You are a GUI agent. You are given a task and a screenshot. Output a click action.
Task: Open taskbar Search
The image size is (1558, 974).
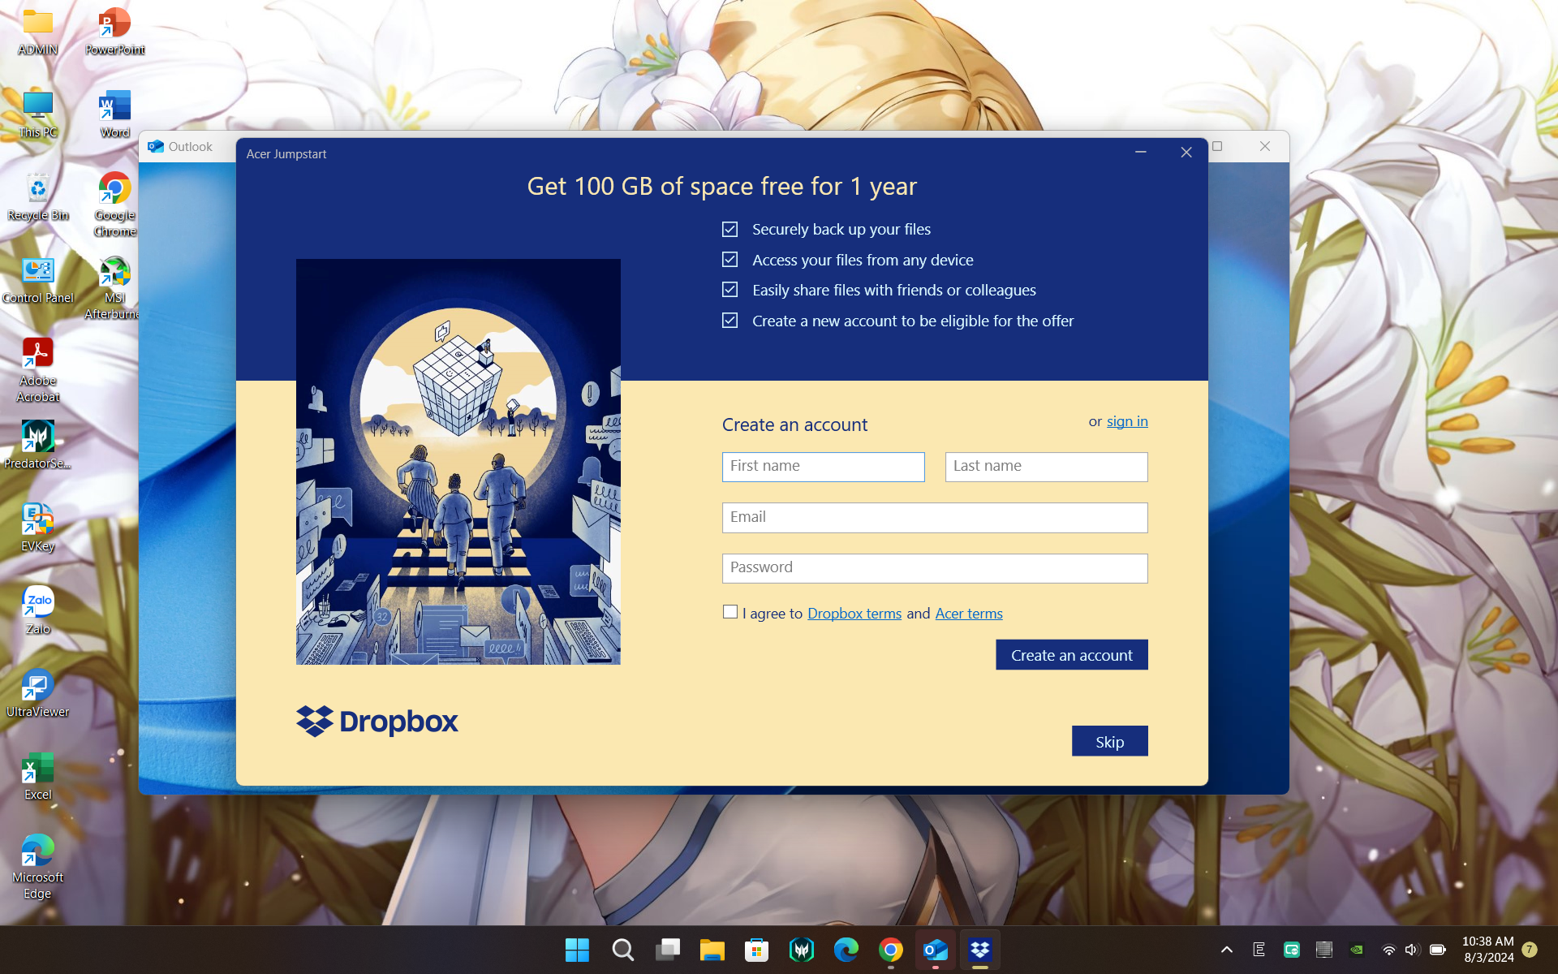click(x=622, y=950)
